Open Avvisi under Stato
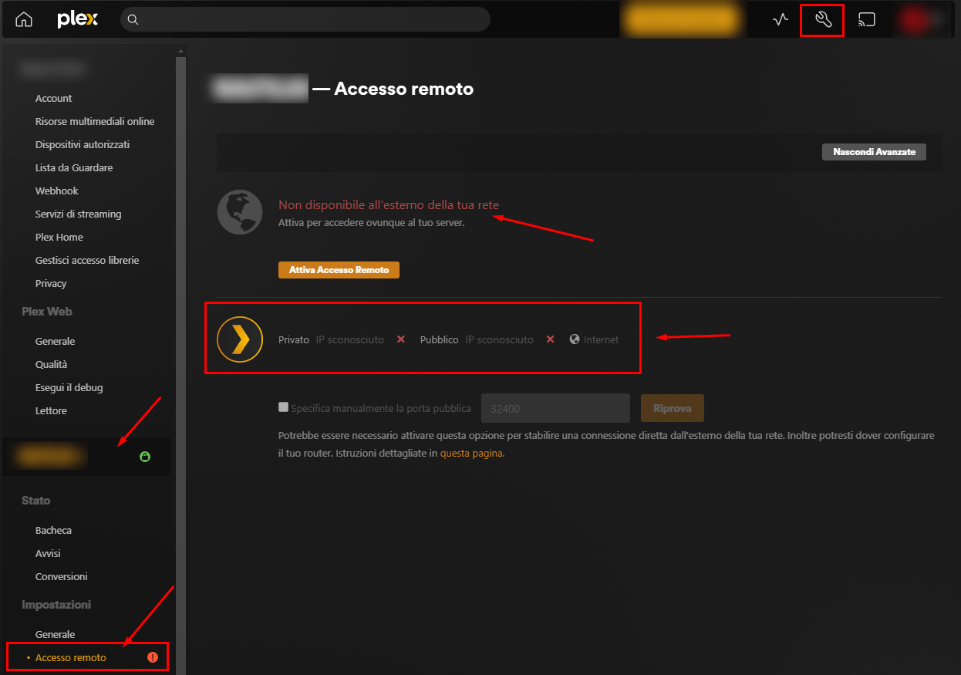The height and width of the screenshot is (675, 961). (48, 553)
